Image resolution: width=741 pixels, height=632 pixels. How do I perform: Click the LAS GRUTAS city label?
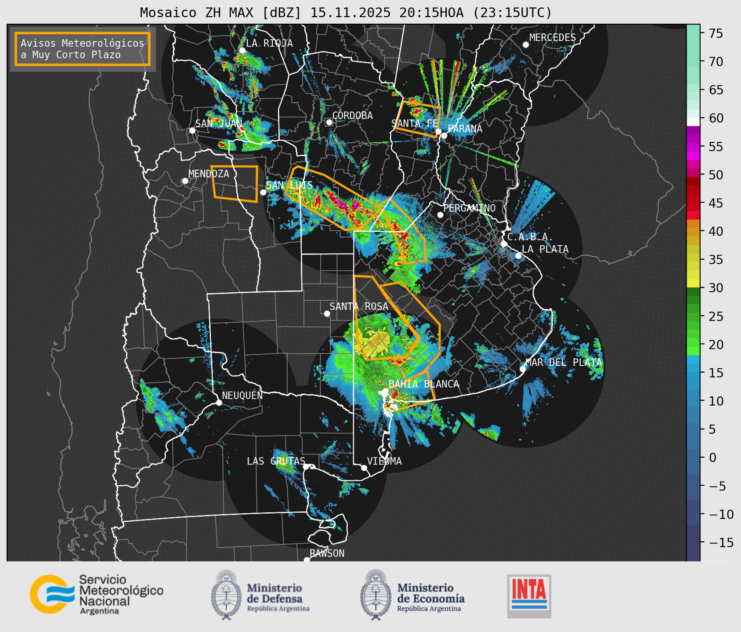coord(276,461)
